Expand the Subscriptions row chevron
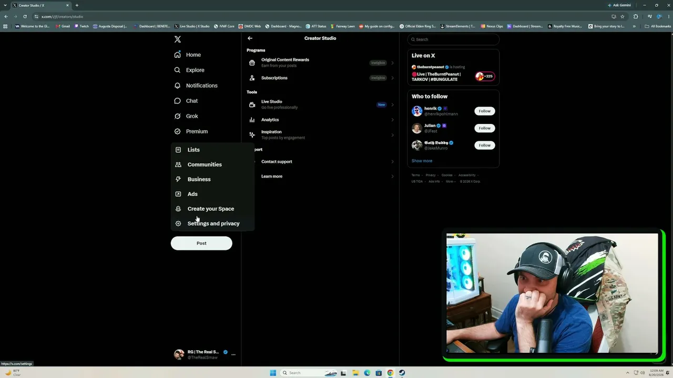Viewport: 673px width, 378px height. 392,78
